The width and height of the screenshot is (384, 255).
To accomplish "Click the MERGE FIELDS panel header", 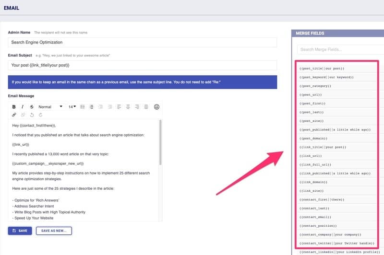I will point(338,33).
